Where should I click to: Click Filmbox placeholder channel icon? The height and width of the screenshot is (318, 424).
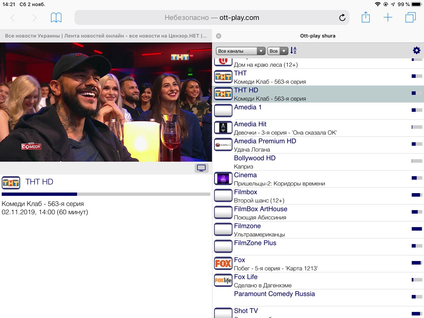tap(223, 196)
